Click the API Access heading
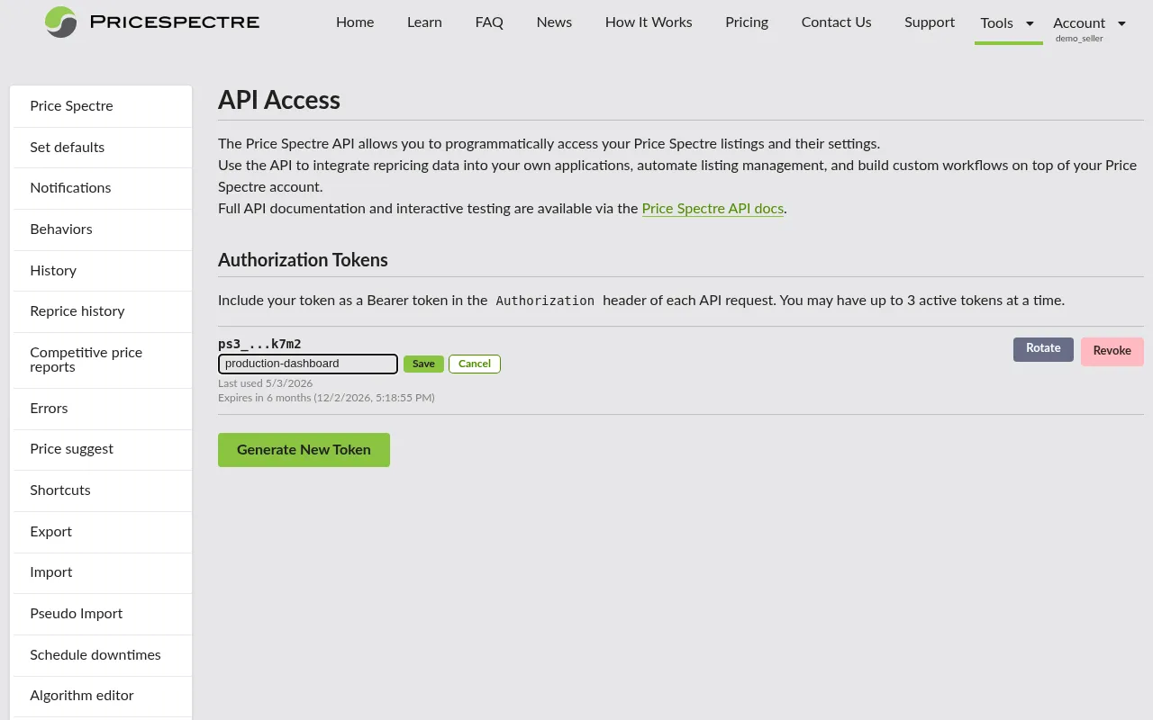The width and height of the screenshot is (1153, 720). point(279,100)
